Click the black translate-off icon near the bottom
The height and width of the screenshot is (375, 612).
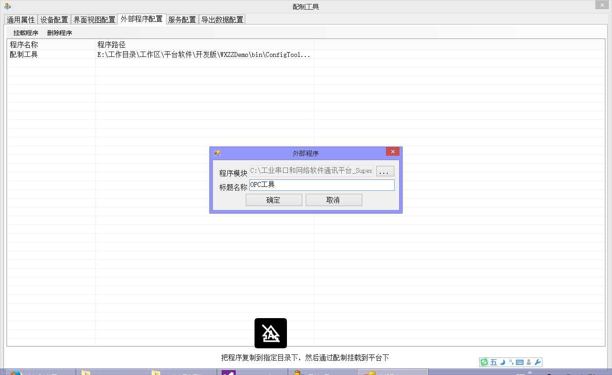coord(271,333)
